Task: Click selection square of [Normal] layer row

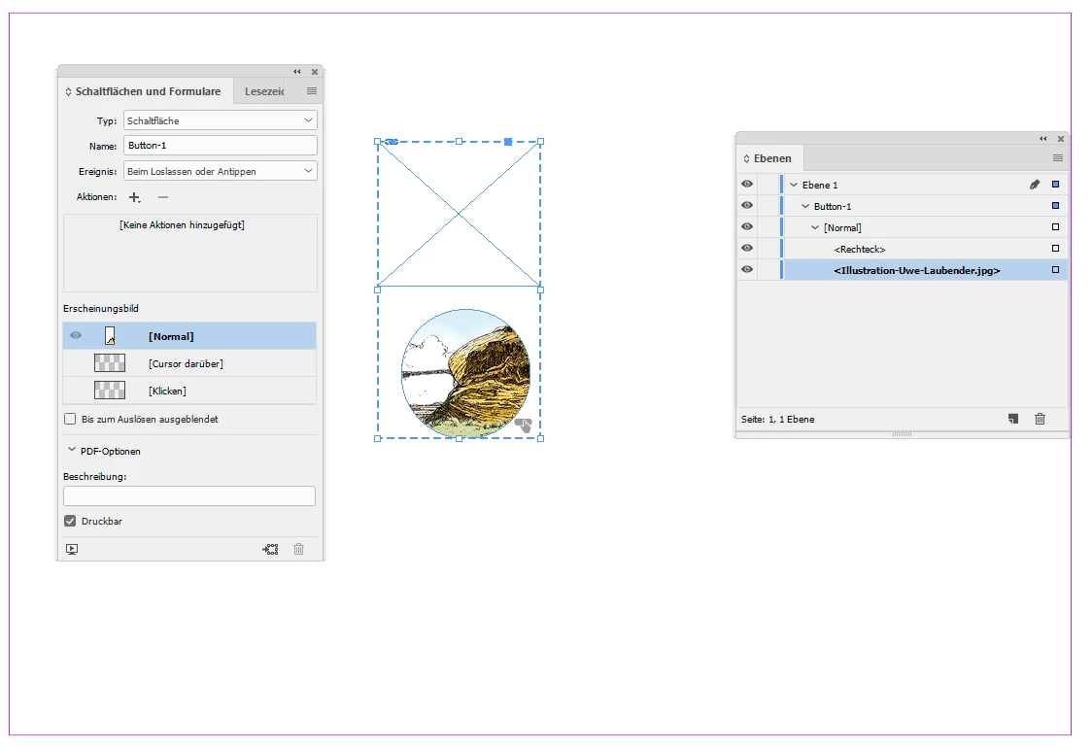Action: pos(1056,227)
